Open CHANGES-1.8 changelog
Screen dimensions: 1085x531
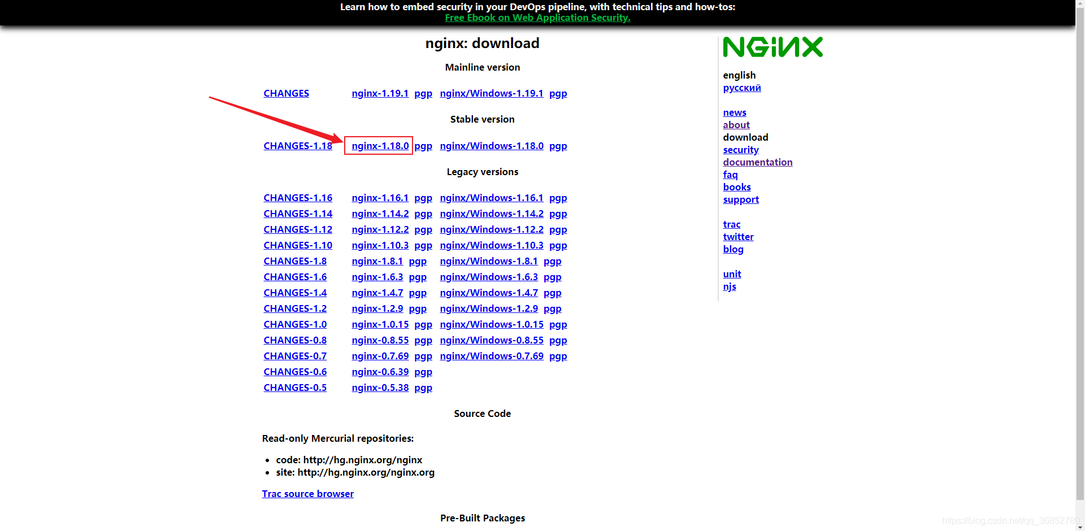pos(295,261)
